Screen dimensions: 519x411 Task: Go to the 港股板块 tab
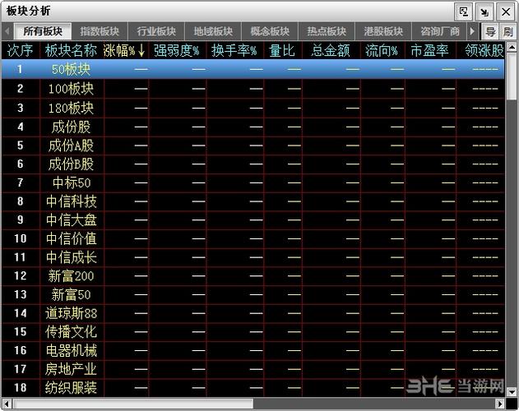[x=383, y=32]
